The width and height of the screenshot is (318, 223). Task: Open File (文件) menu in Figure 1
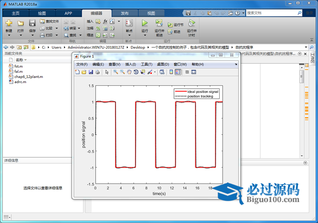pos(82,64)
